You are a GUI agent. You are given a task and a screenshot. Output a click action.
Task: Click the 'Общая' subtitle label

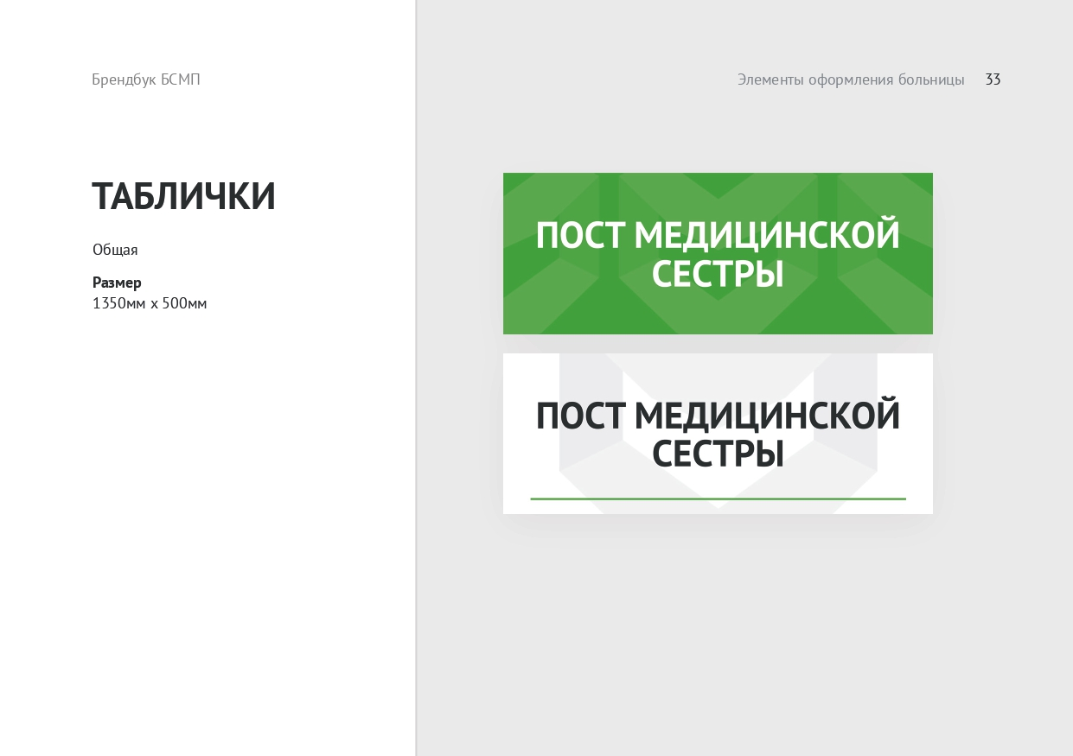[115, 250]
